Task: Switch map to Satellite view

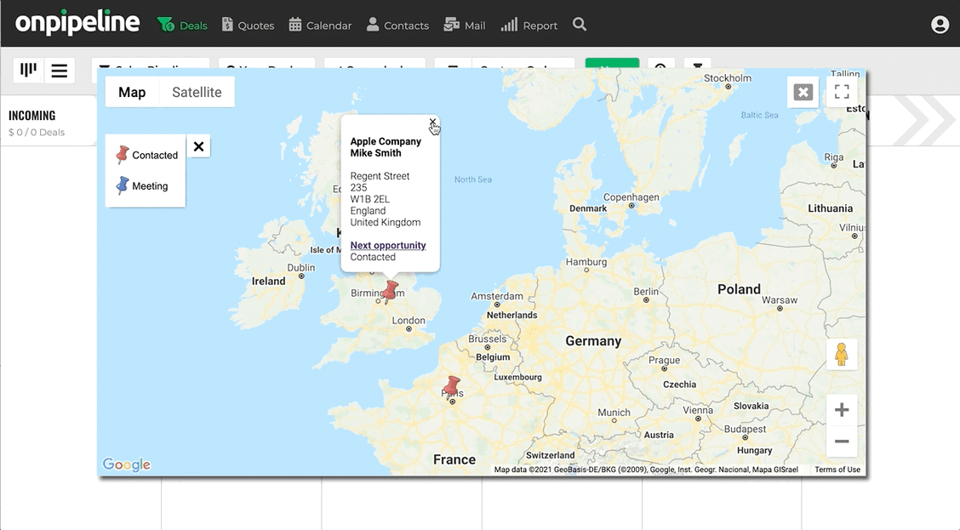Action: 197,92
